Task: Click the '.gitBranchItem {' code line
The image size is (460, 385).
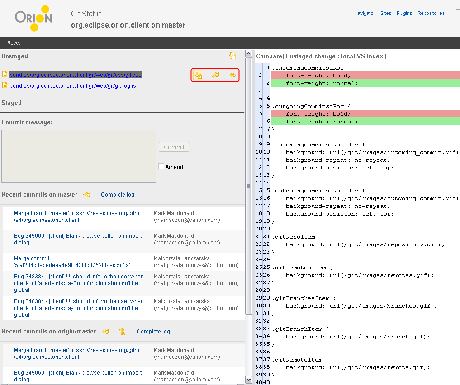Action: 300,329
